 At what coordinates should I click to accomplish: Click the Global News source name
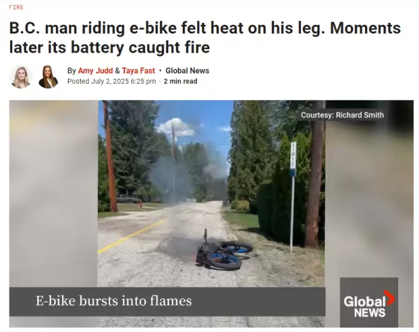[187, 71]
